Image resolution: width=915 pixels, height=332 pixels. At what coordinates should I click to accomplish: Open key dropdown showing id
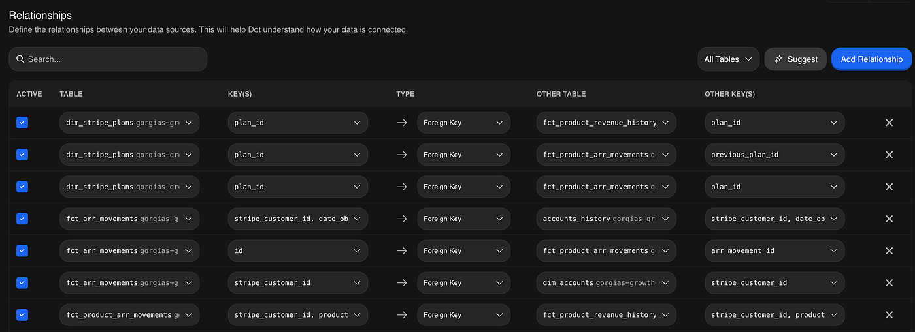point(298,250)
